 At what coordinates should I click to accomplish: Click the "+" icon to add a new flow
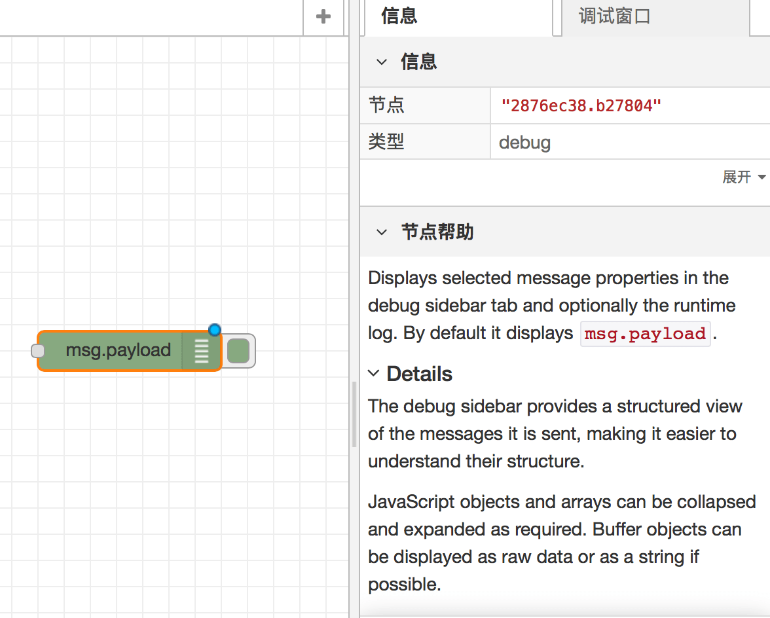(x=323, y=18)
